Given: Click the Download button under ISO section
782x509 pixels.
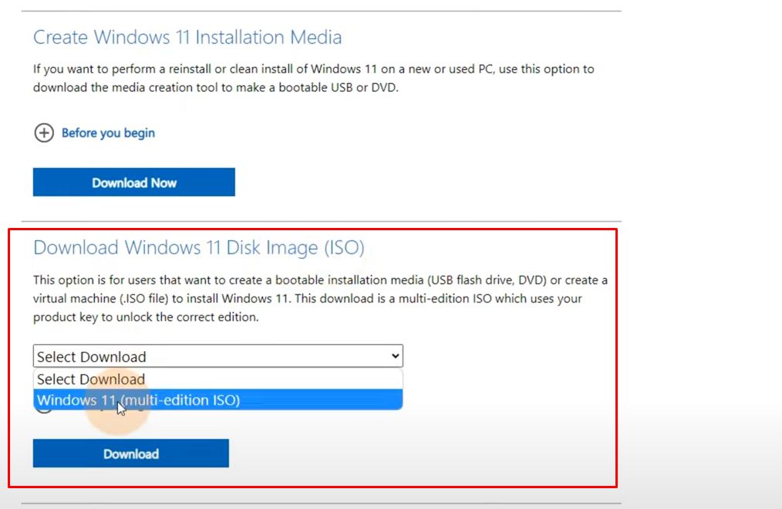Looking at the screenshot, I should pyautogui.click(x=130, y=453).
